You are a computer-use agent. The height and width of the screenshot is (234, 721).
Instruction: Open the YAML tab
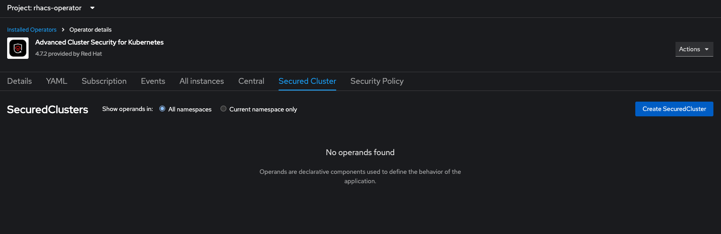[57, 81]
